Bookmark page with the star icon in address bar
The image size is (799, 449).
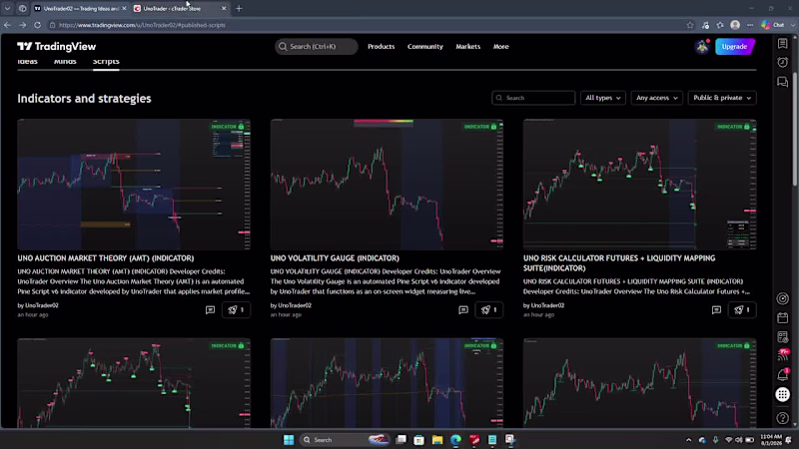(690, 25)
